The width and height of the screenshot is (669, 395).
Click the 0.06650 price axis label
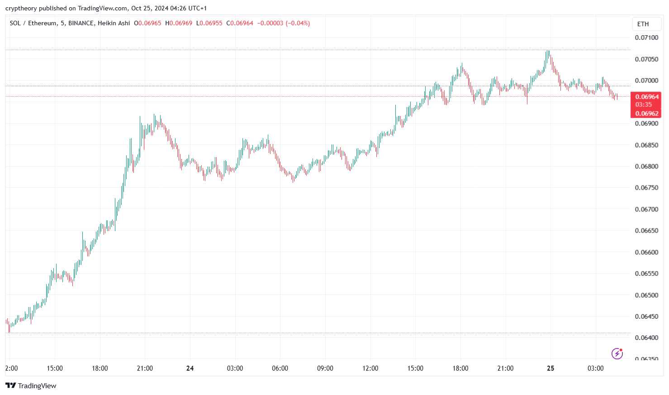coord(646,230)
